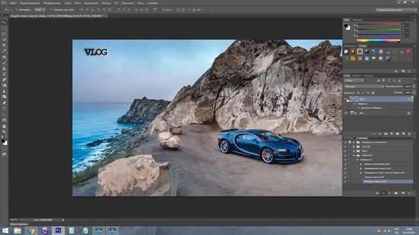Screen dimensions: 419x235
Task: Expand the Сделать текстовый слой step
Action: click(x=361, y=164)
